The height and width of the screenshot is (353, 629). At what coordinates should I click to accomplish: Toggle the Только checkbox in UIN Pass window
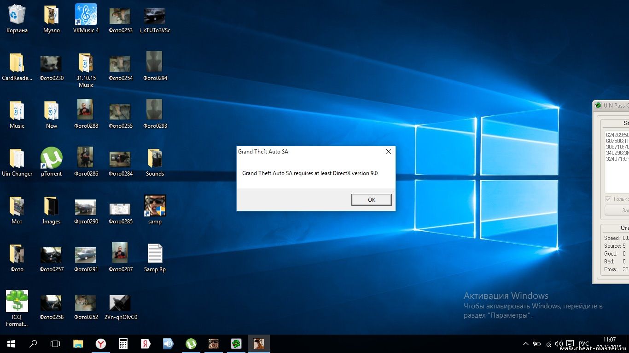[x=608, y=199]
